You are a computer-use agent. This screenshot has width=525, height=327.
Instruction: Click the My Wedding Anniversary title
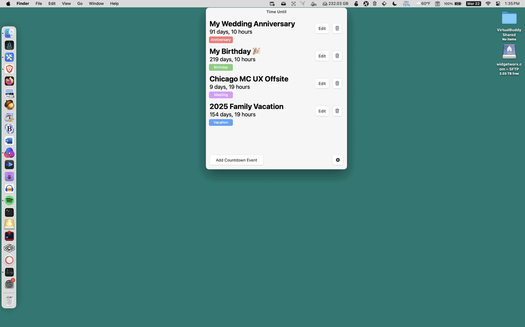tap(252, 24)
